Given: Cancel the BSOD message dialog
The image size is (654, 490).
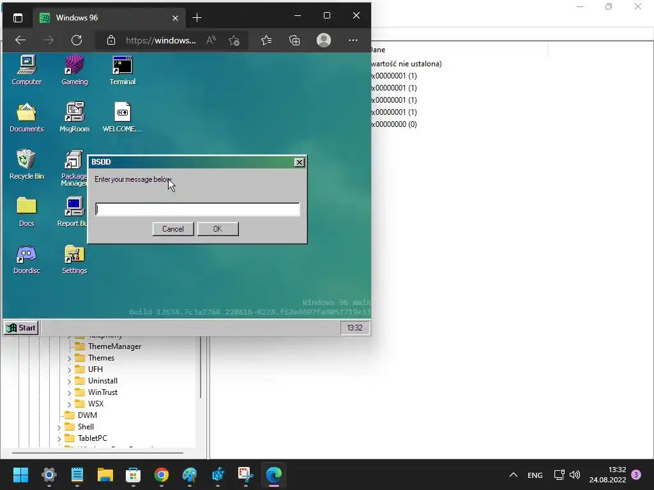Looking at the screenshot, I should point(172,229).
